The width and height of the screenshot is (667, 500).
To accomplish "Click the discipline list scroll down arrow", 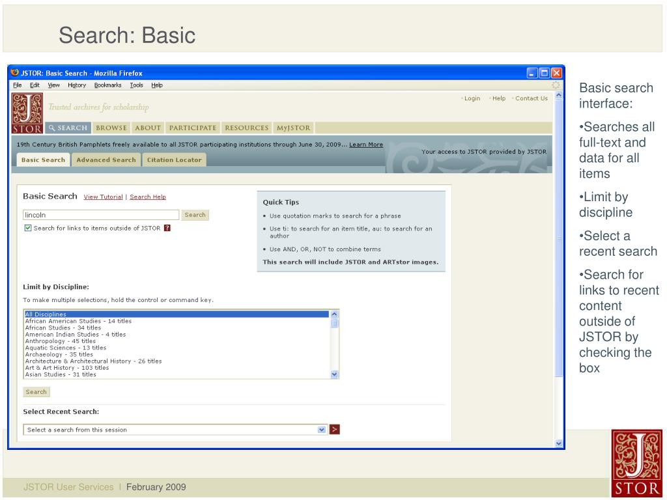I will (x=334, y=374).
